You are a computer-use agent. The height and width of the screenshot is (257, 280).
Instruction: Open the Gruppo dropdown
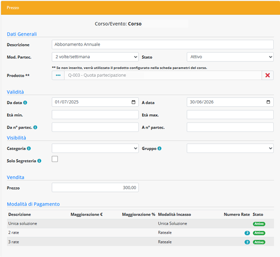pyautogui.click(x=230, y=148)
